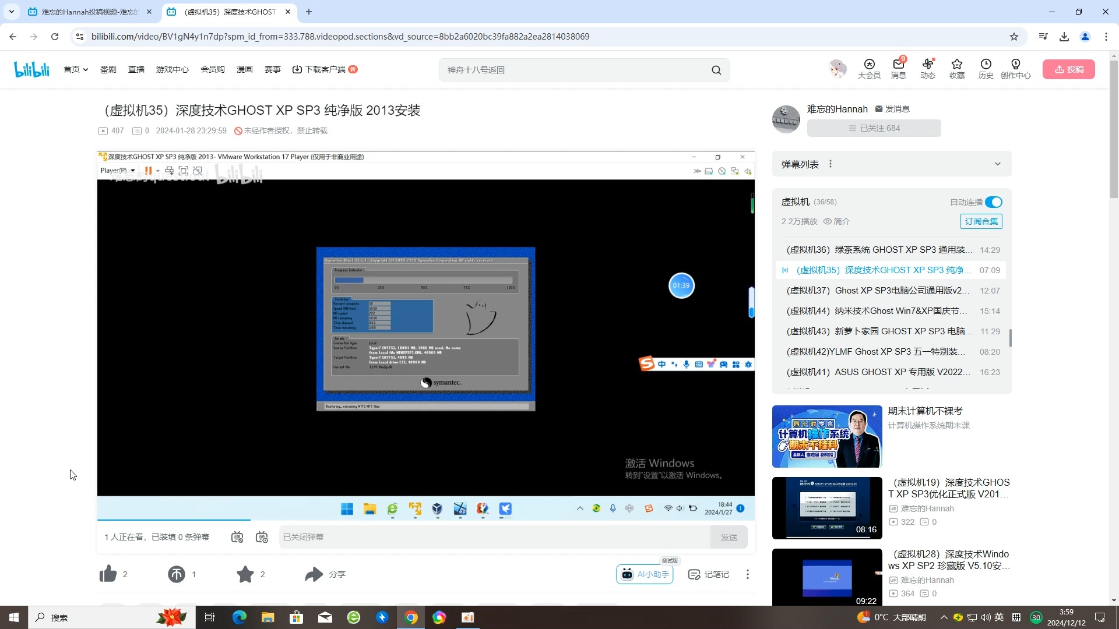
Task: Click the 简介 link in playlist
Action: pos(836,221)
